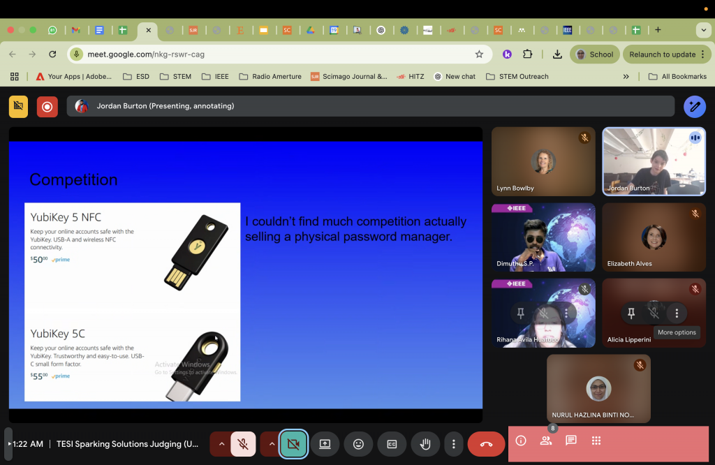Reload the Google Meet page
The width and height of the screenshot is (715, 465).
[x=52, y=54]
